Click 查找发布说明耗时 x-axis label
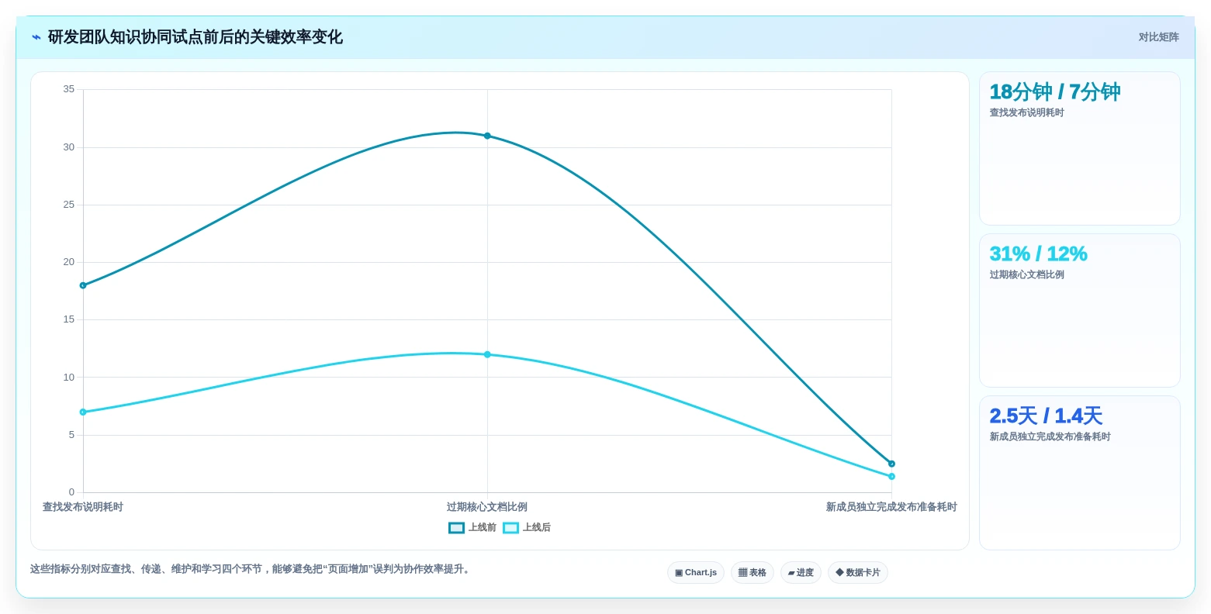Image resolution: width=1211 pixels, height=614 pixels. pyautogui.click(x=83, y=507)
